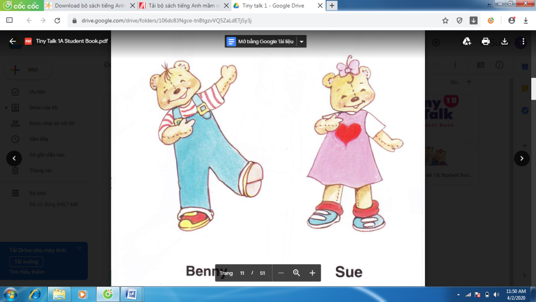The image size is (536, 302).
Task: Click the page number field showing 11
Action: pos(242,273)
